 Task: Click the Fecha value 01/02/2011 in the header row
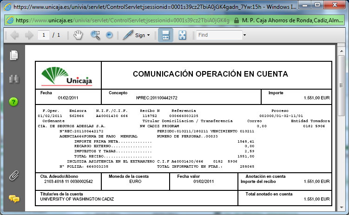pos(68,98)
